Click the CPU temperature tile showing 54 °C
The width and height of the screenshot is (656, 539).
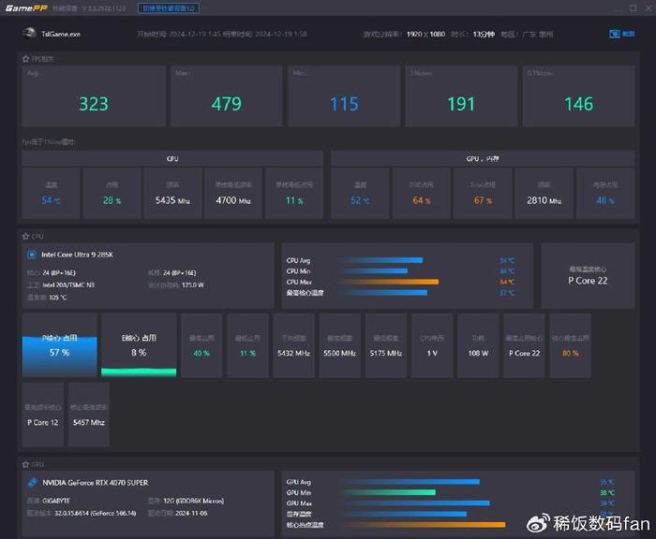click(x=51, y=193)
